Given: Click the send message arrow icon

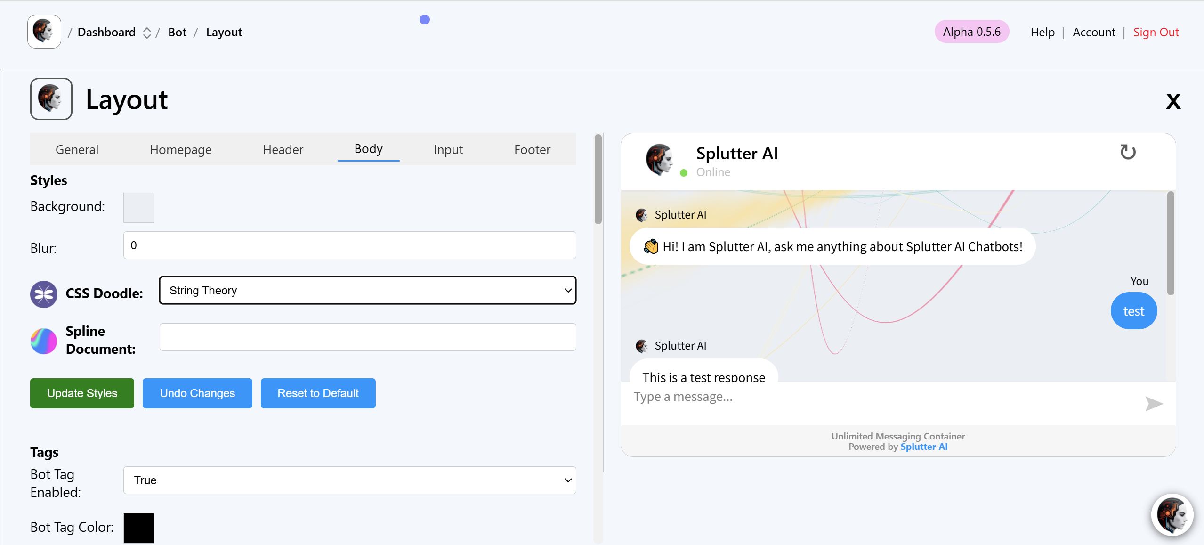Looking at the screenshot, I should [x=1153, y=404].
